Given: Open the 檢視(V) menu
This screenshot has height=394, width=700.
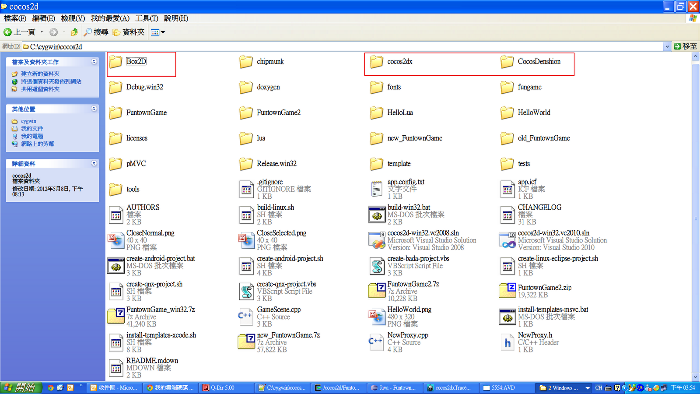Looking at the screenshot, I should (73, 18).
